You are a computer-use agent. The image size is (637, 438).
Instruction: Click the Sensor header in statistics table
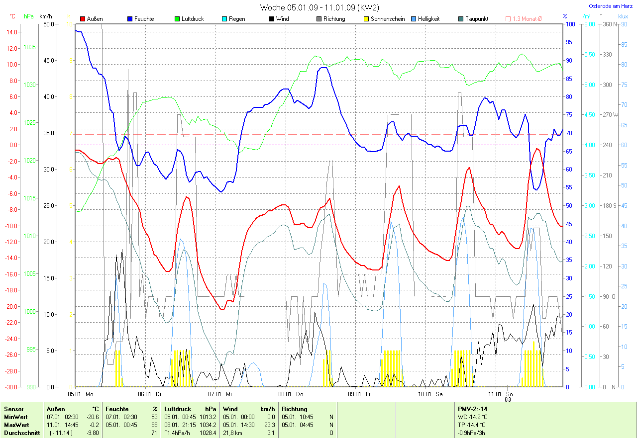click(13, 409)
